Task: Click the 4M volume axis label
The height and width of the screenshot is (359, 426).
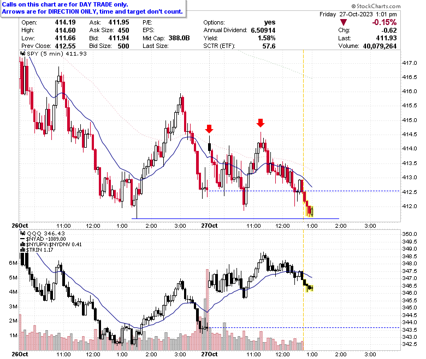Action: [x=13, y=292]
